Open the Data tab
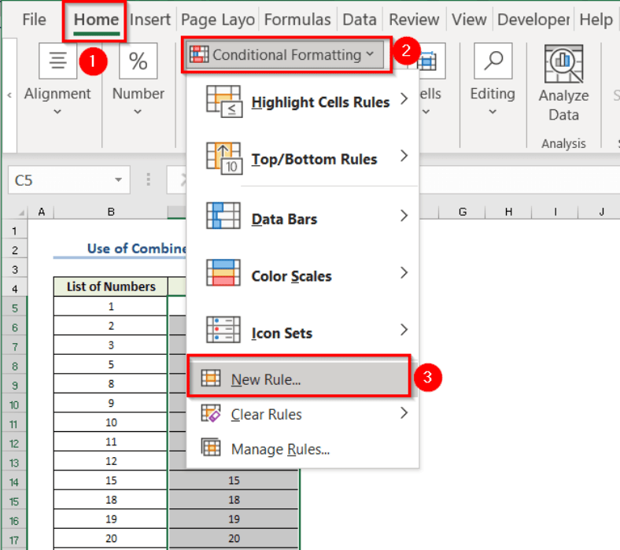 click(x=360, y=20)
